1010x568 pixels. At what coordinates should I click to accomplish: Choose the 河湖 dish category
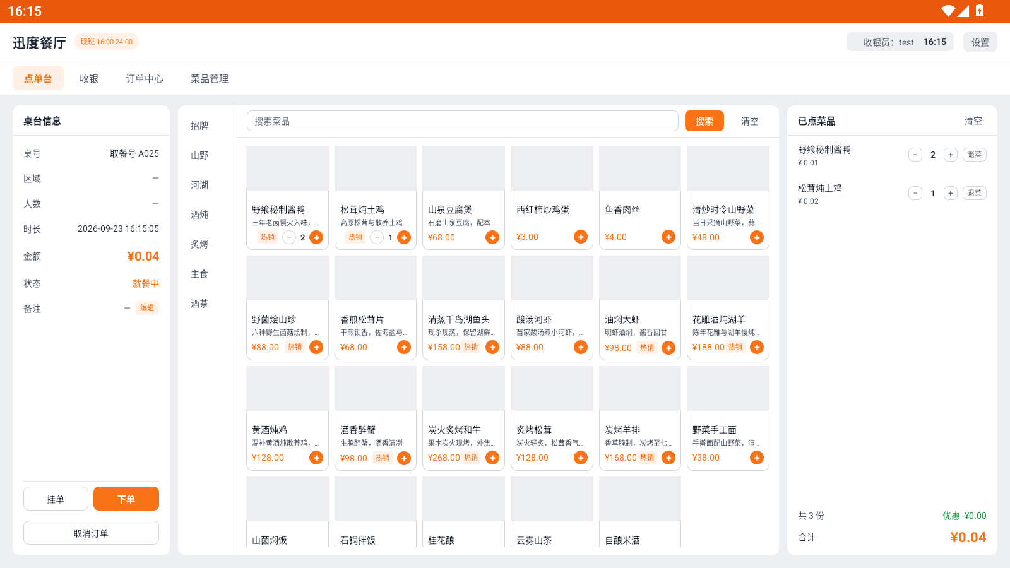(199, 185)
